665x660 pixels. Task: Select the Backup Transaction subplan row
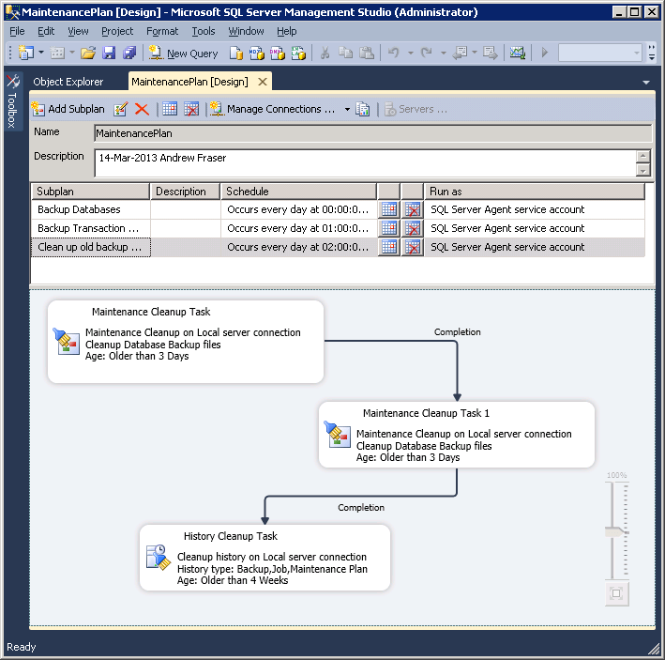[338, 228]
